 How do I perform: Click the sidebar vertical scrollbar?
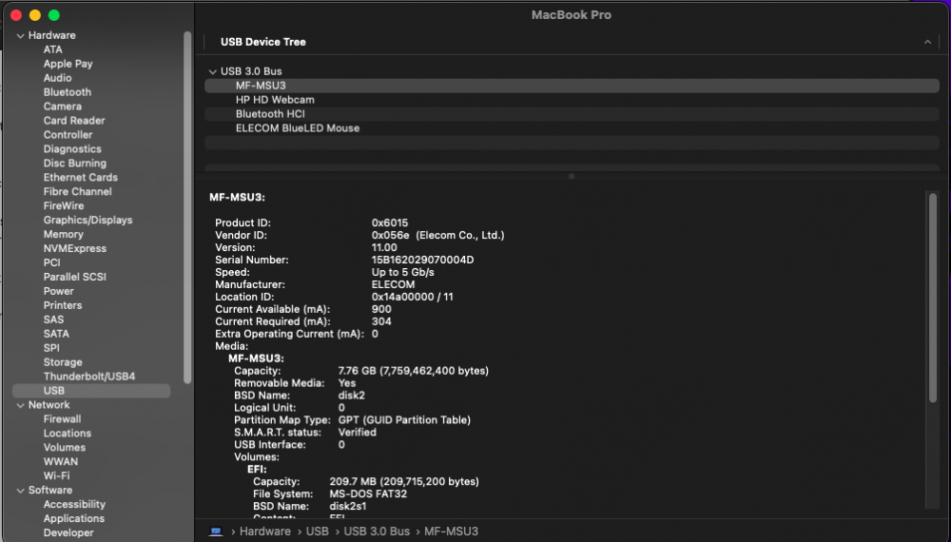click(x=187, y=207)
